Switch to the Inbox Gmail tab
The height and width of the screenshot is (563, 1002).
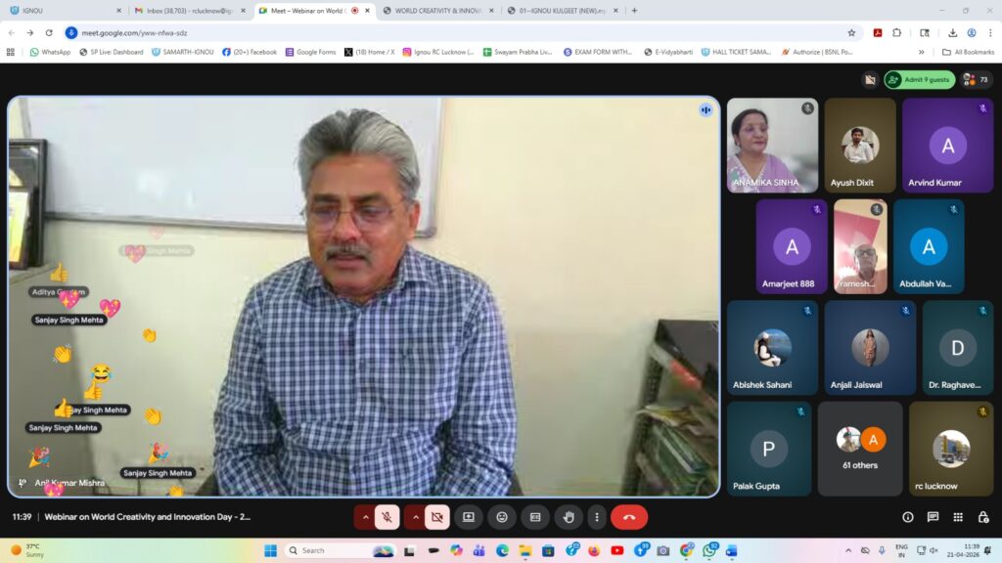click(x=186, y=11)
